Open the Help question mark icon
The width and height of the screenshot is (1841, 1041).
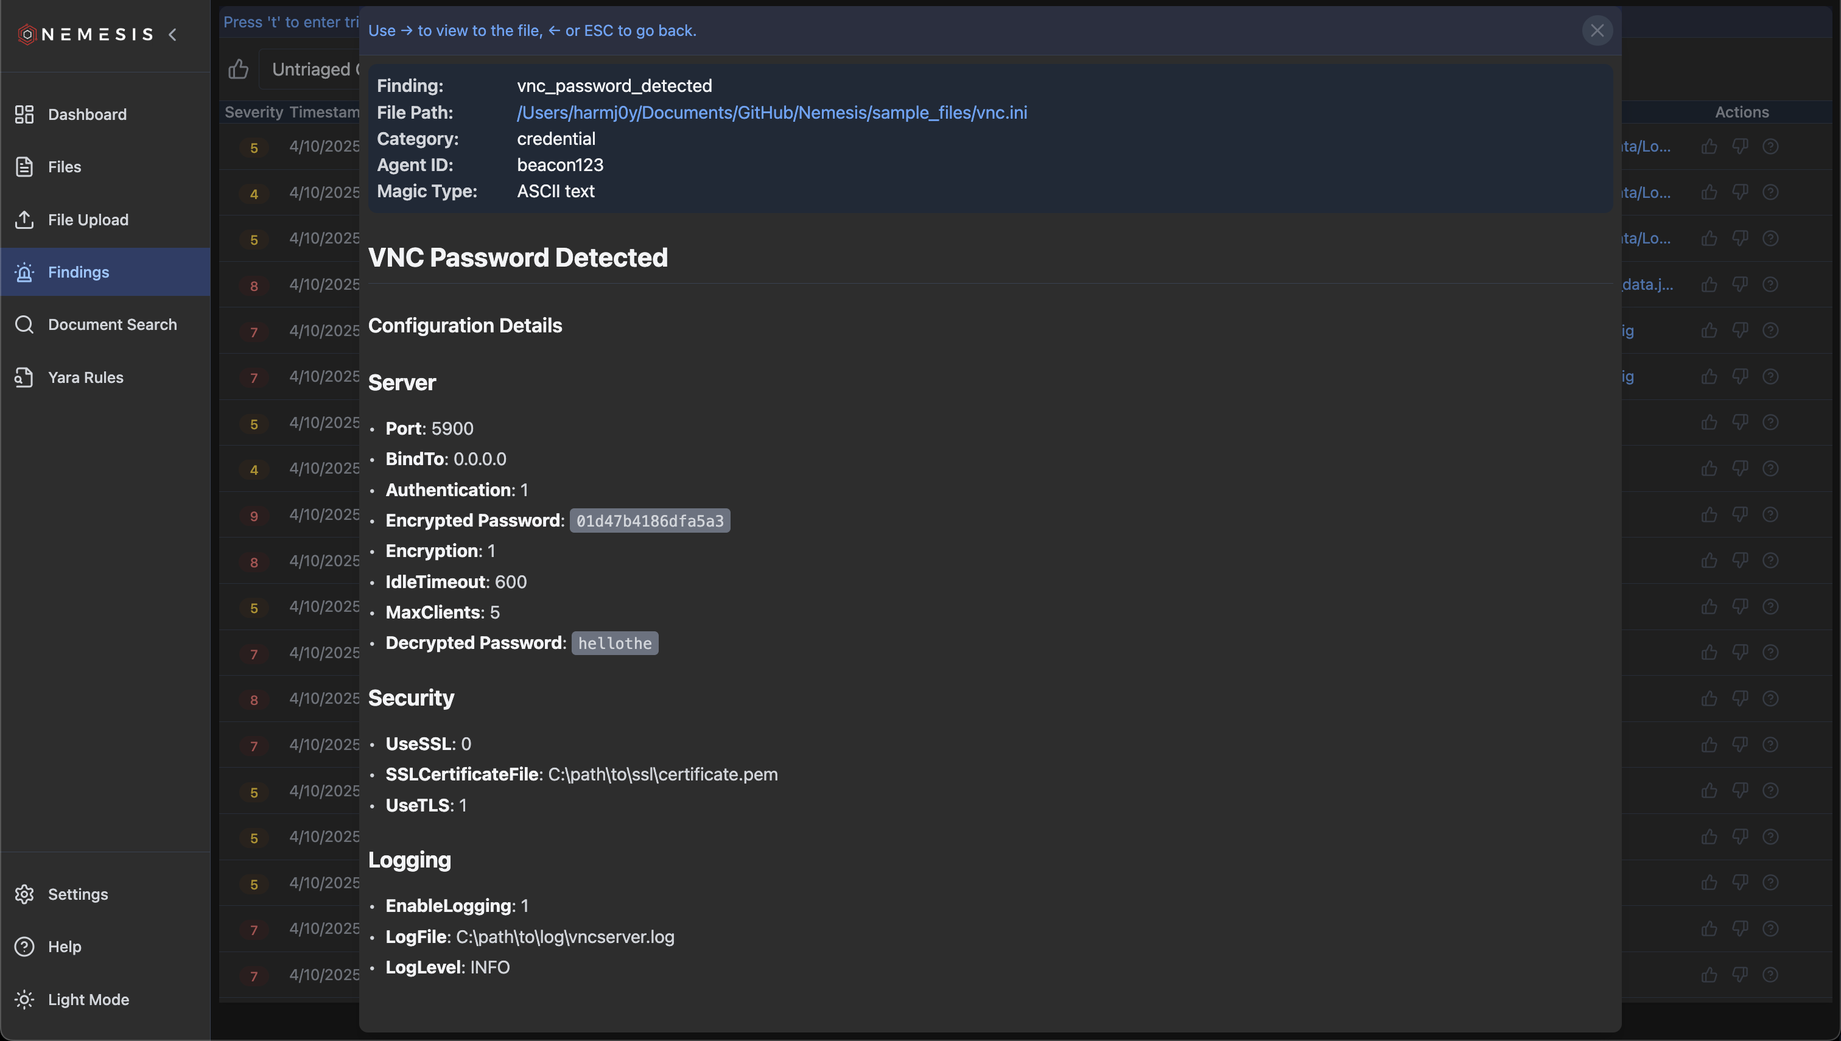24,947
